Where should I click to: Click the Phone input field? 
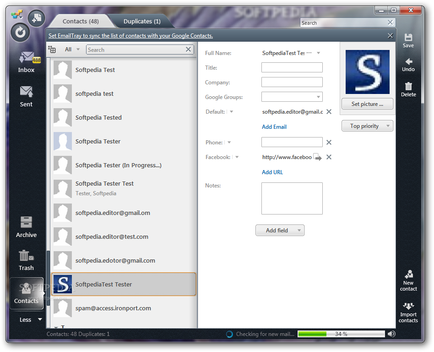point(292,142)
